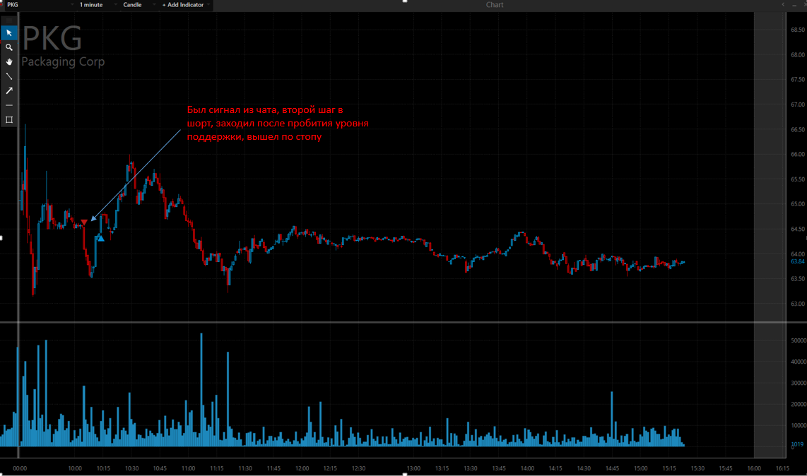Screen dimensions: 807x476
Task: Click the blue buy marker triangle
Action: pyautogui.click(x=101, y=238)
